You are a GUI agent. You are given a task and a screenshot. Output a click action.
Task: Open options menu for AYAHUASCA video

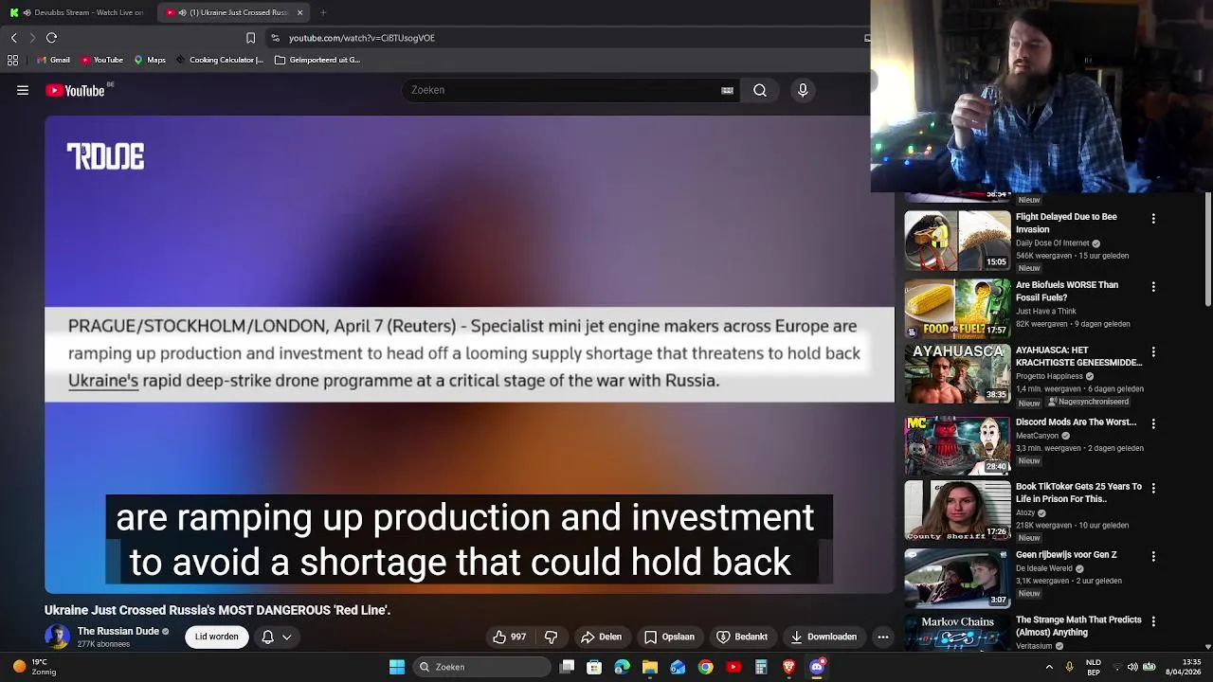point(1153,351)
